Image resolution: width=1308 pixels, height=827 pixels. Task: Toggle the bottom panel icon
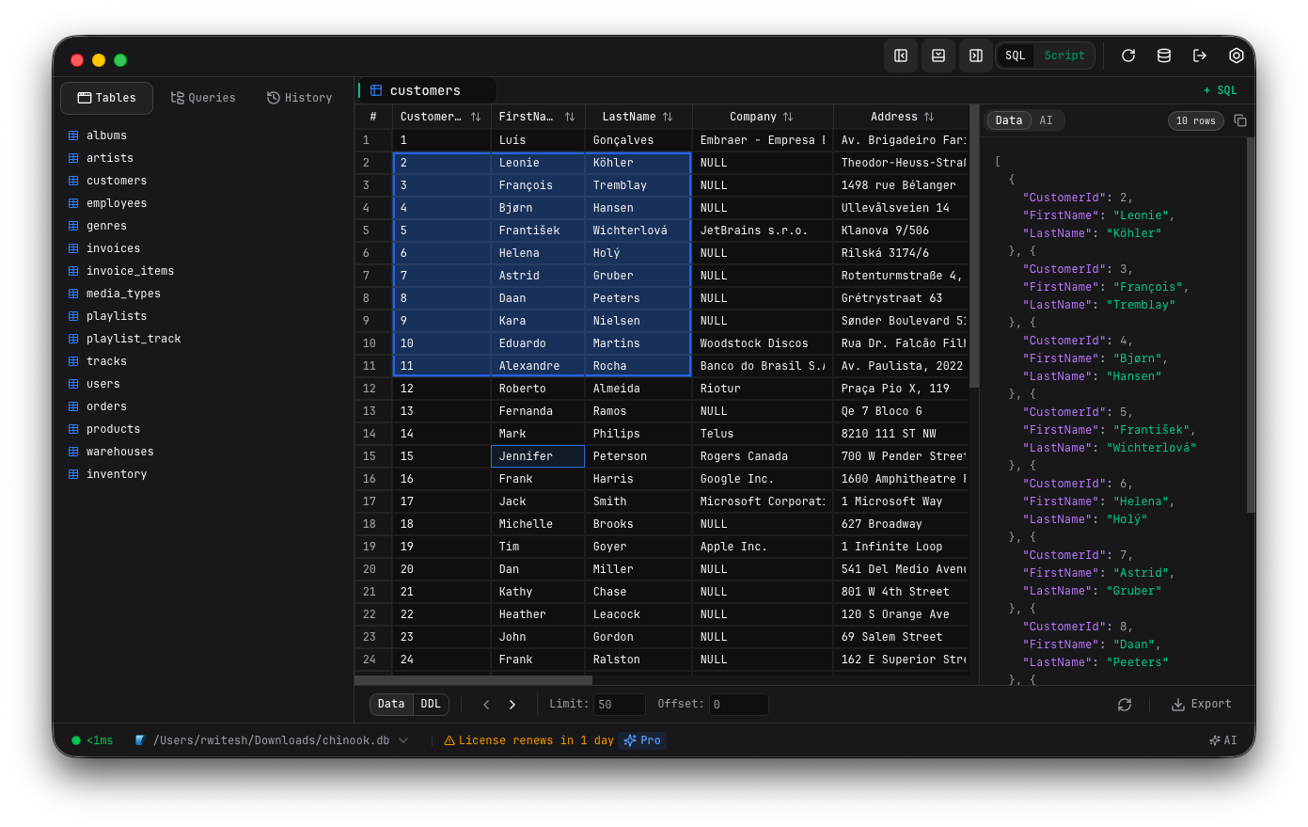point(938,56)
